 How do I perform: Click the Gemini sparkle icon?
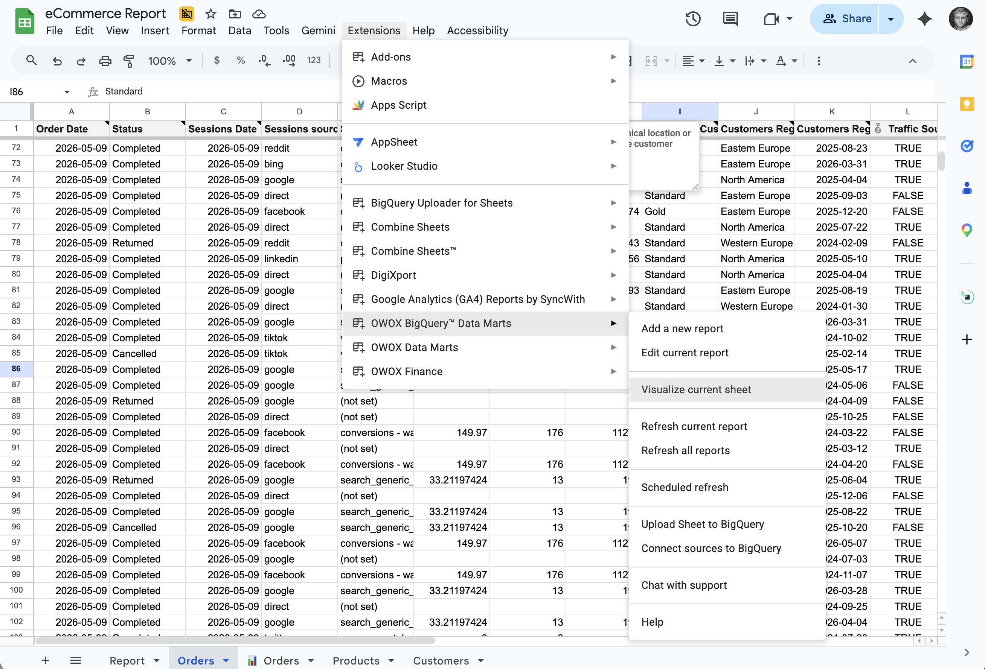925,19
